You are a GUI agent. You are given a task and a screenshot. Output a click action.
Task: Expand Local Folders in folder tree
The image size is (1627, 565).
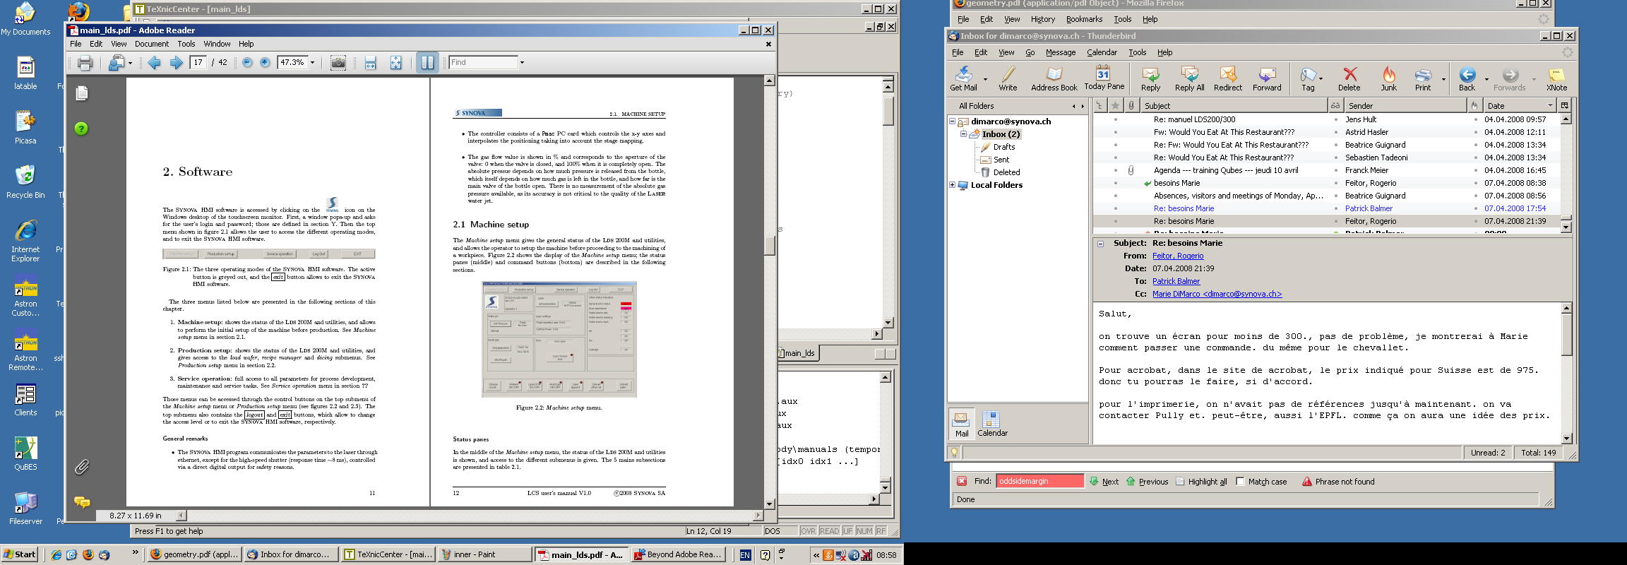click(952, 185)
